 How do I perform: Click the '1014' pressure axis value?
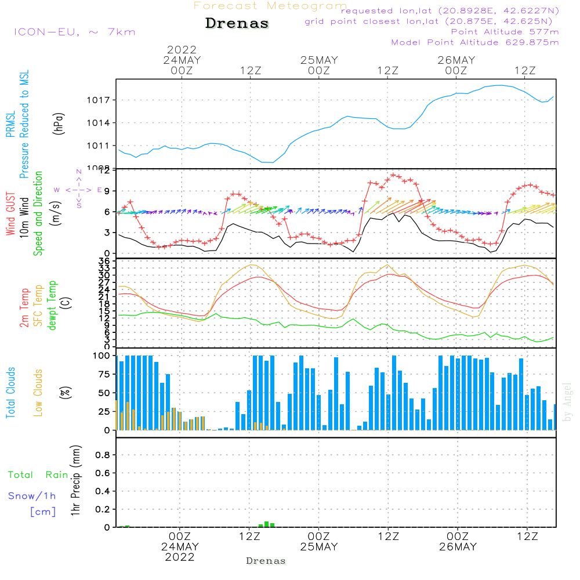pyautogui.click(x=99, y=123)
